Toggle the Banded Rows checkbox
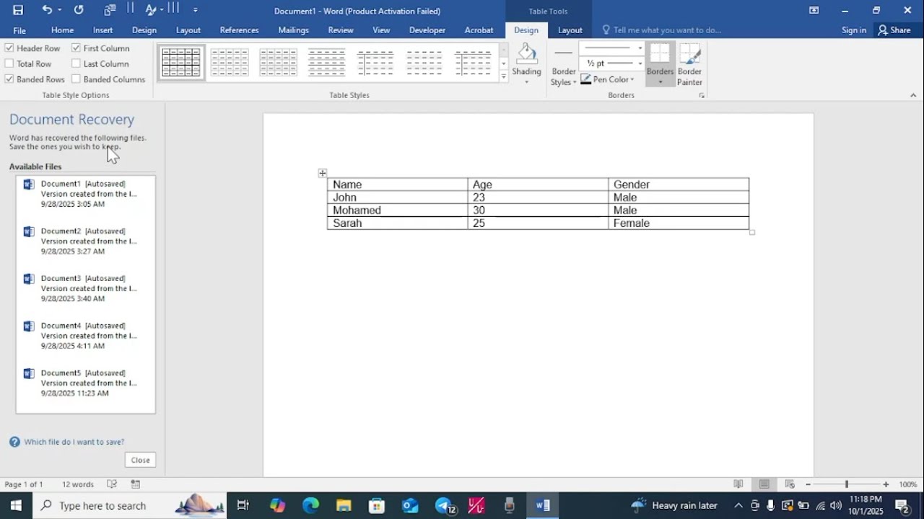Viewport: 924px width, 519px height. [x=9, y=79]
